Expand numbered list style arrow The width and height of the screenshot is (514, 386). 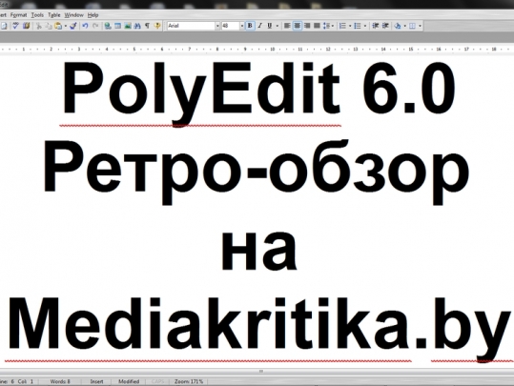tap(350, 26)
